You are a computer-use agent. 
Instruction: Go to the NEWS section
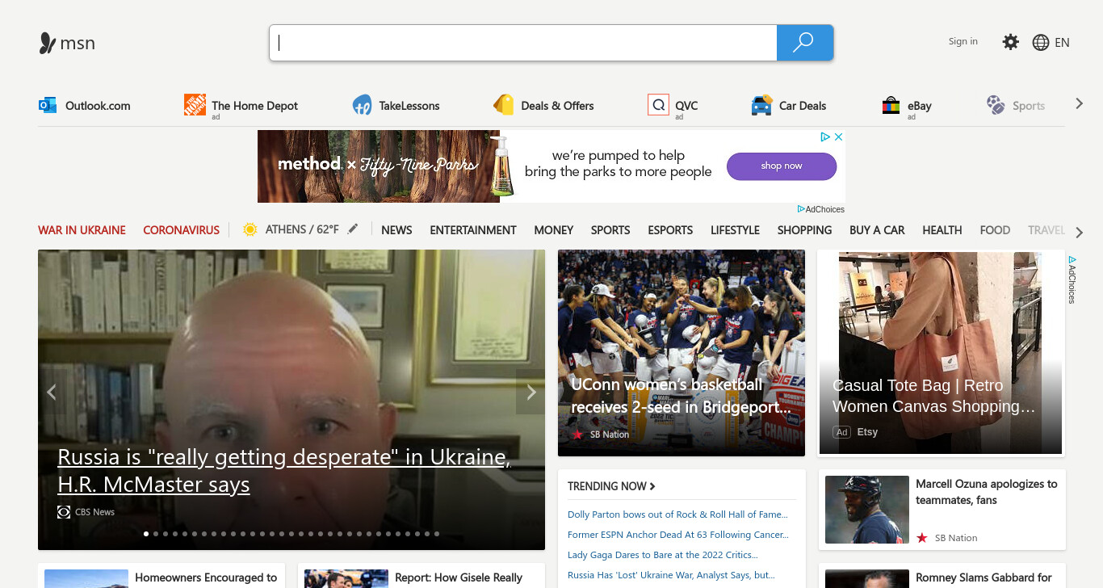[x=396, y=230]
